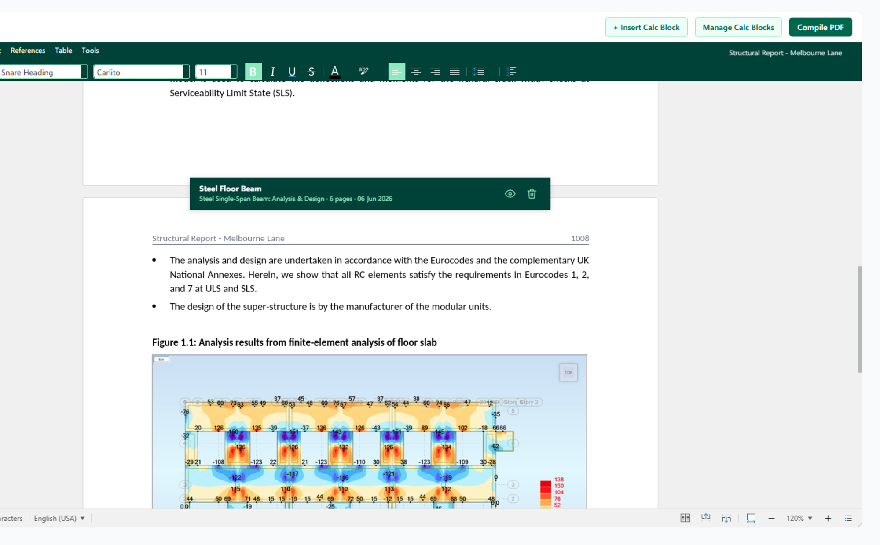Image resolution: width=880 pixels, height=545 pixels.
Task: Click the Insert Calc Block button
Action: click(646, 27)
